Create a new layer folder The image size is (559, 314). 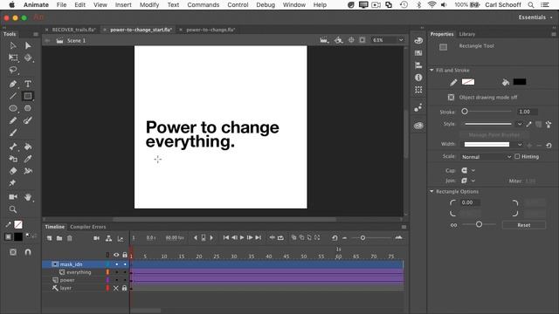59,238
